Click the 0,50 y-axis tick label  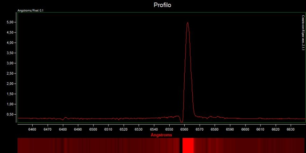10,115
